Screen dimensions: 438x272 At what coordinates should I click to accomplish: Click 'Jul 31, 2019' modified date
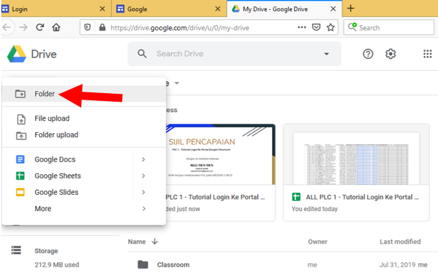[x=397, y=265]
